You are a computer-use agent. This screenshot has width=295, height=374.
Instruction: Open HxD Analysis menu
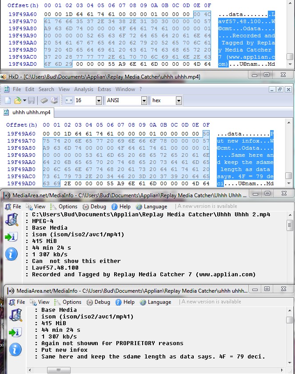tap(84, 89)
